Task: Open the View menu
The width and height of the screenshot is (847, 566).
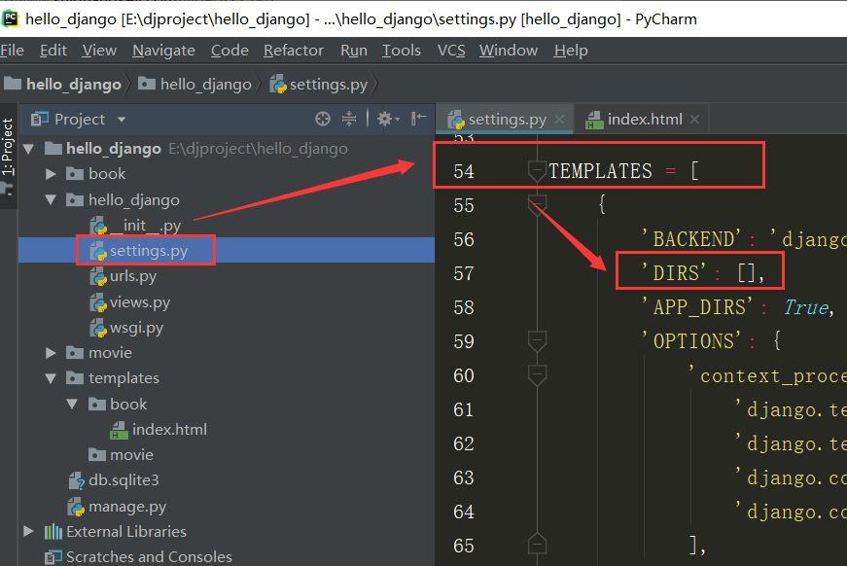Action: point(99,51)
